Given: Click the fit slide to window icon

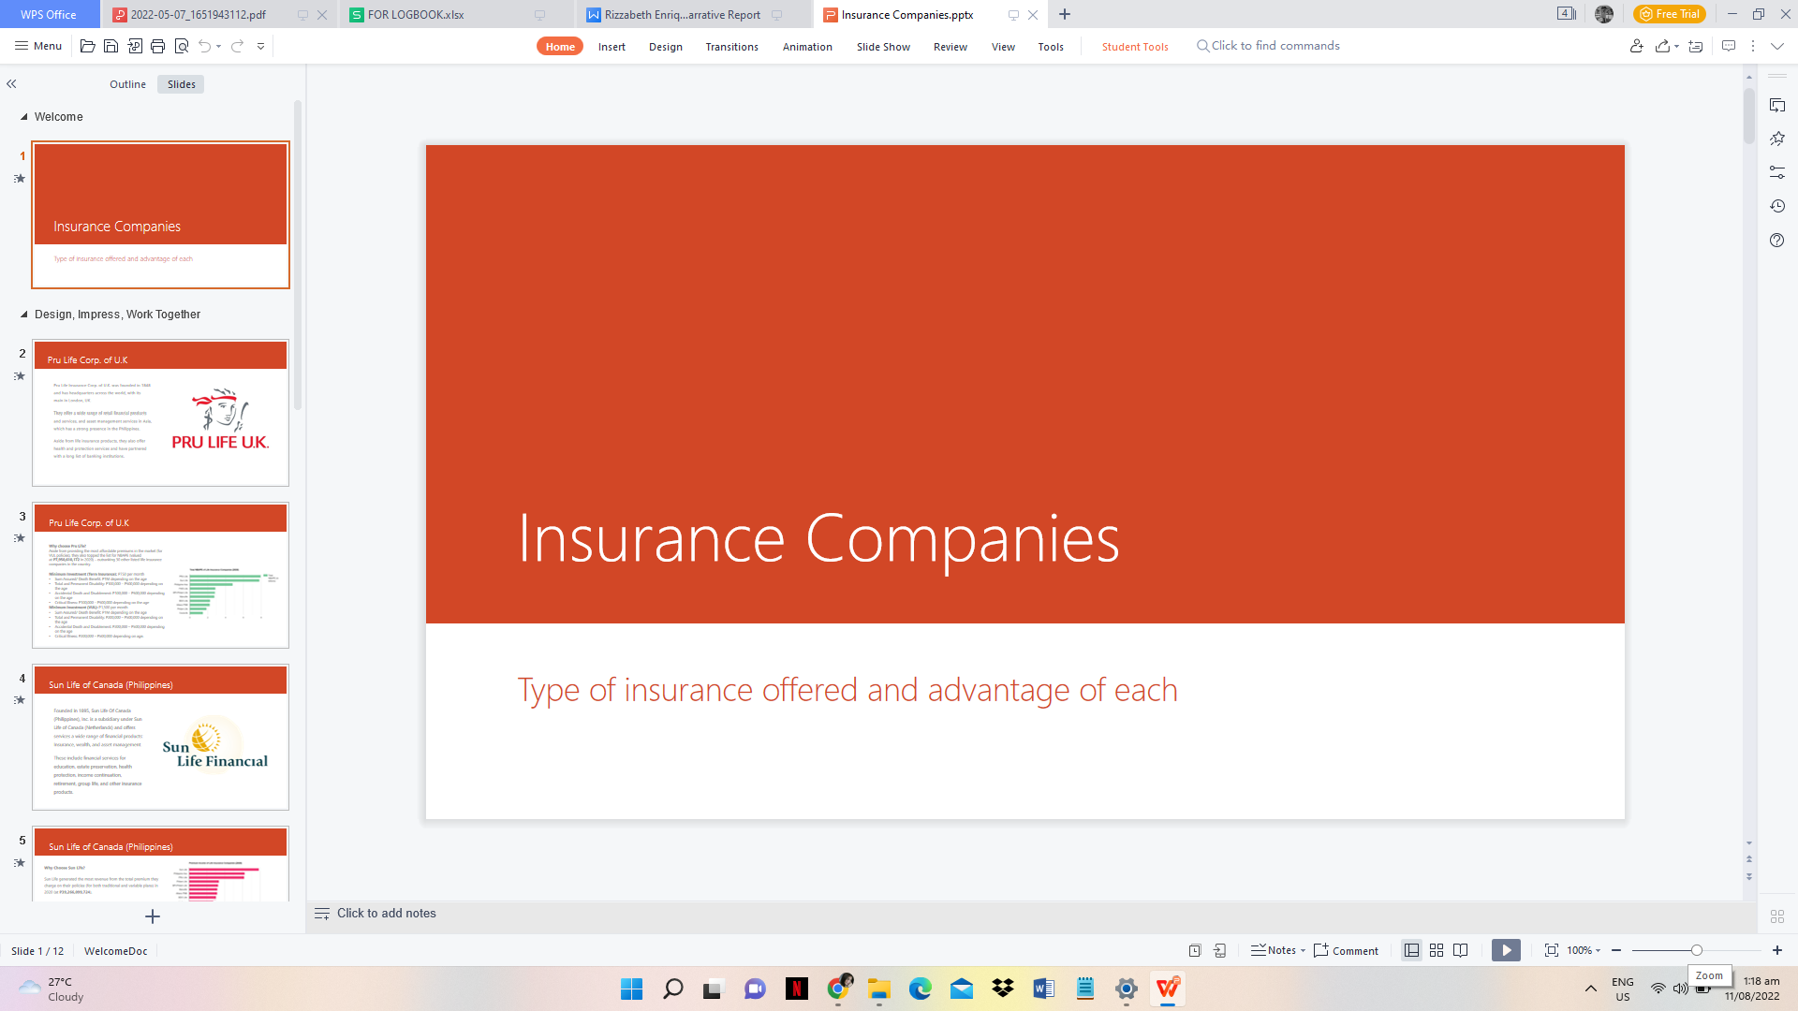Looking at the screenshot, I should coord(1552,950).
